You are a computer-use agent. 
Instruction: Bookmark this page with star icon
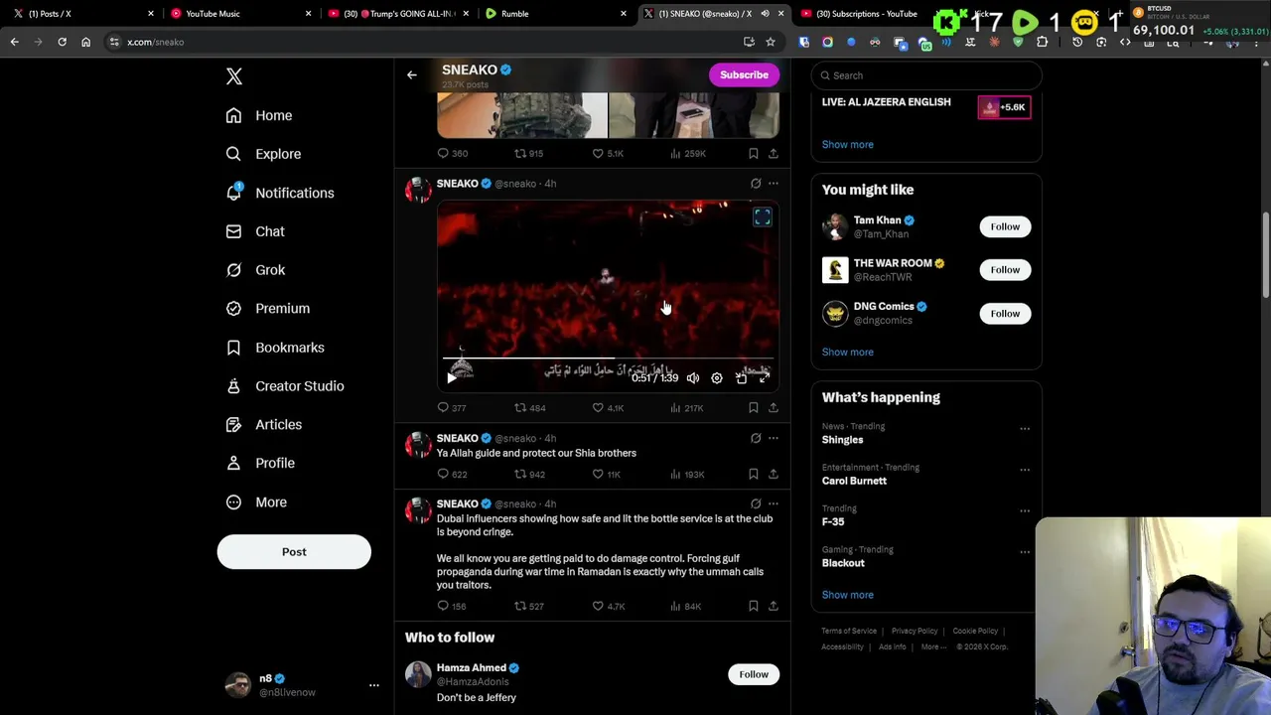point(770,43)
